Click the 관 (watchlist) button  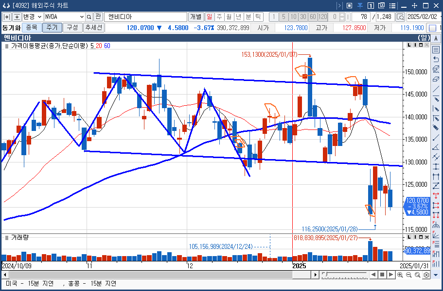pyautogui.click(x=98, y=17)
